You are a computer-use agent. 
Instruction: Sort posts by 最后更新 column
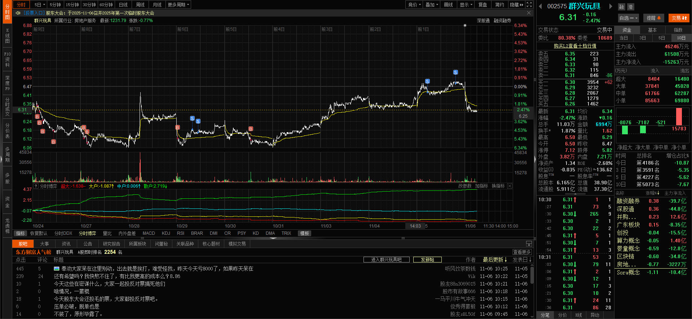pyautogui.click(x=495, y=260)
